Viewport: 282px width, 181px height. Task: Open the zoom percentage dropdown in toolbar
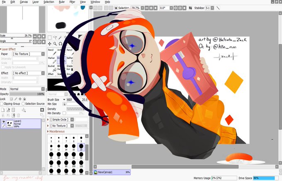(x=142, y=8)
